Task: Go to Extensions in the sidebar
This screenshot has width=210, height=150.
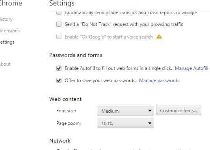Action: tap(9, 31)
